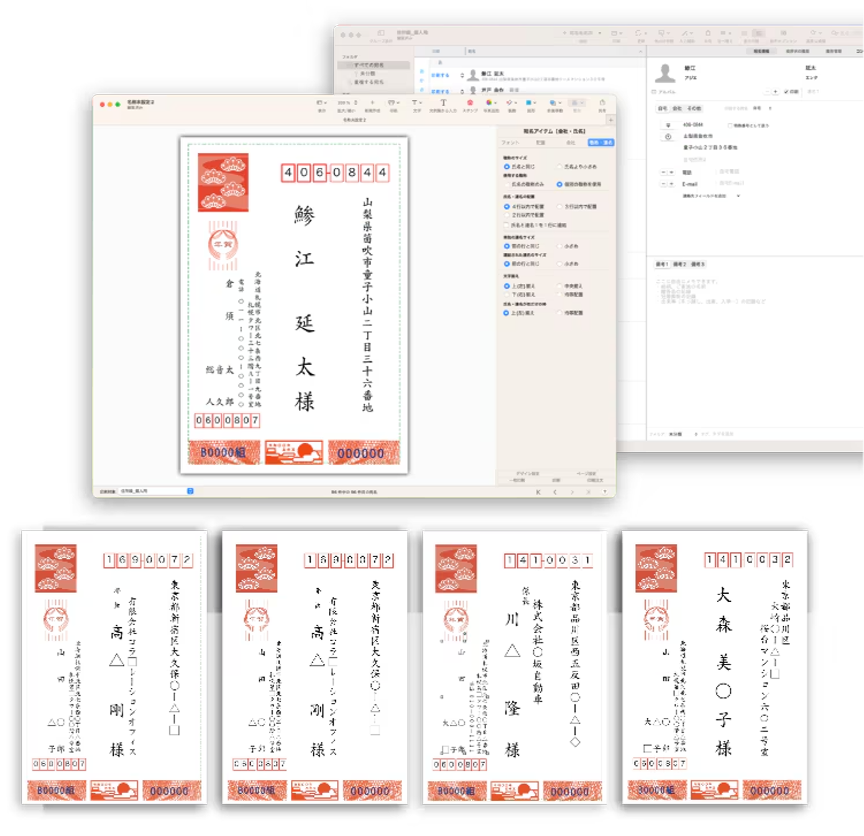Open the colorful photo add tool
This screenshot has width=864, height=836.
point(490,103)
